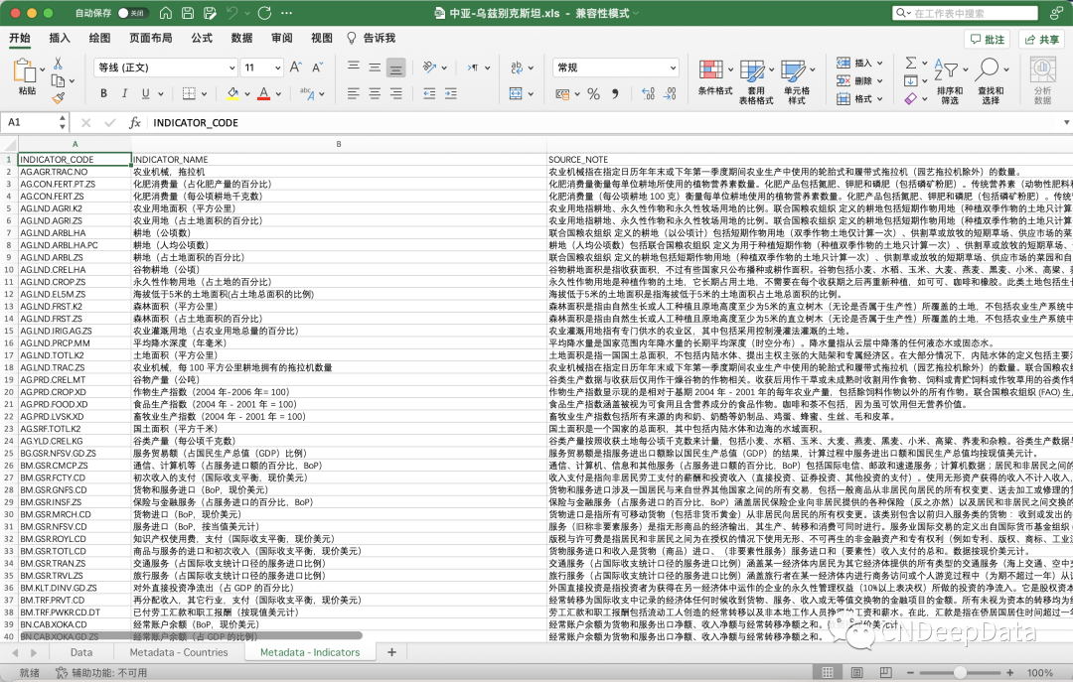
Task: Switch to the Data ribbon tab
Action: pyautogui.click(x=241, y=38)
